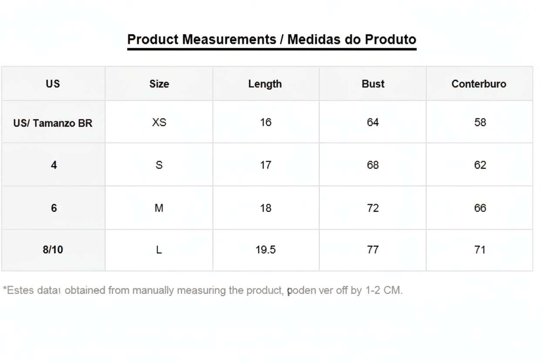
Task: Select the Conterburo value 58
Action: tap(480, 123)
